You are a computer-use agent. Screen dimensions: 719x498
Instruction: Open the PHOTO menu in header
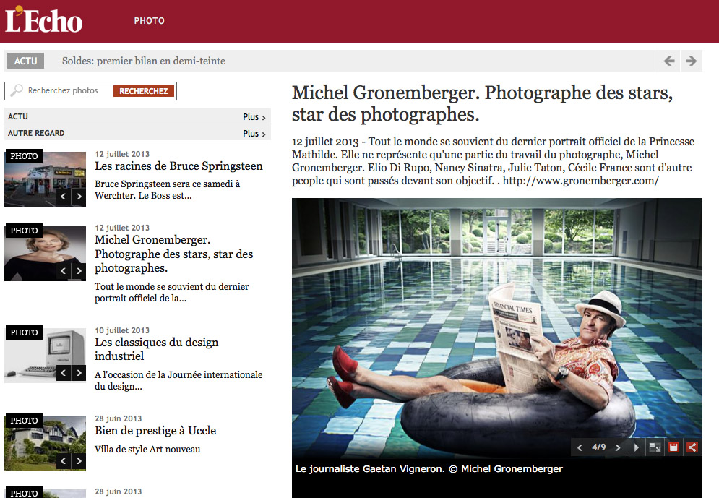click(149, 21)
